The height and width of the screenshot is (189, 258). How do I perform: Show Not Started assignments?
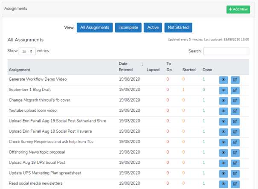point(178,28)
